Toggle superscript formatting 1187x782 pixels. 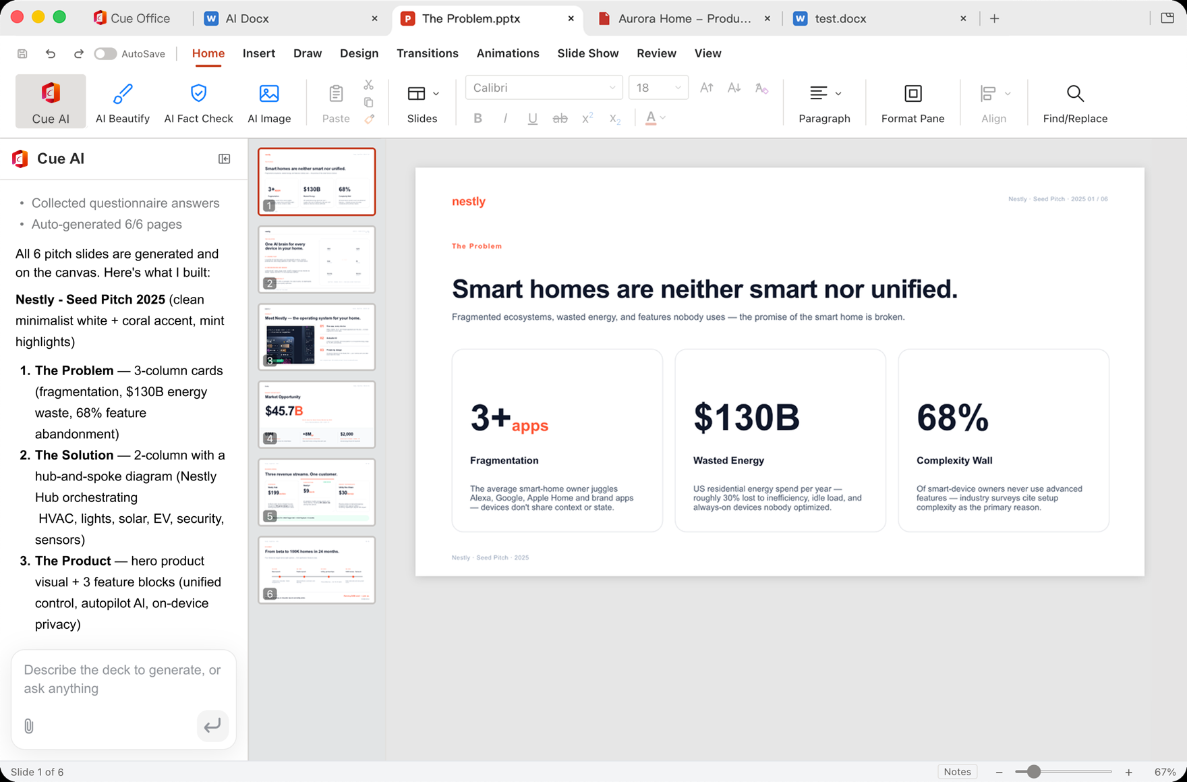point(587,118)
